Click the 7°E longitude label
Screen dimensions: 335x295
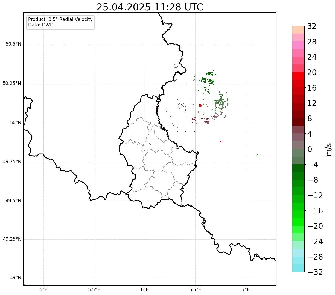[x=246, y=289]
